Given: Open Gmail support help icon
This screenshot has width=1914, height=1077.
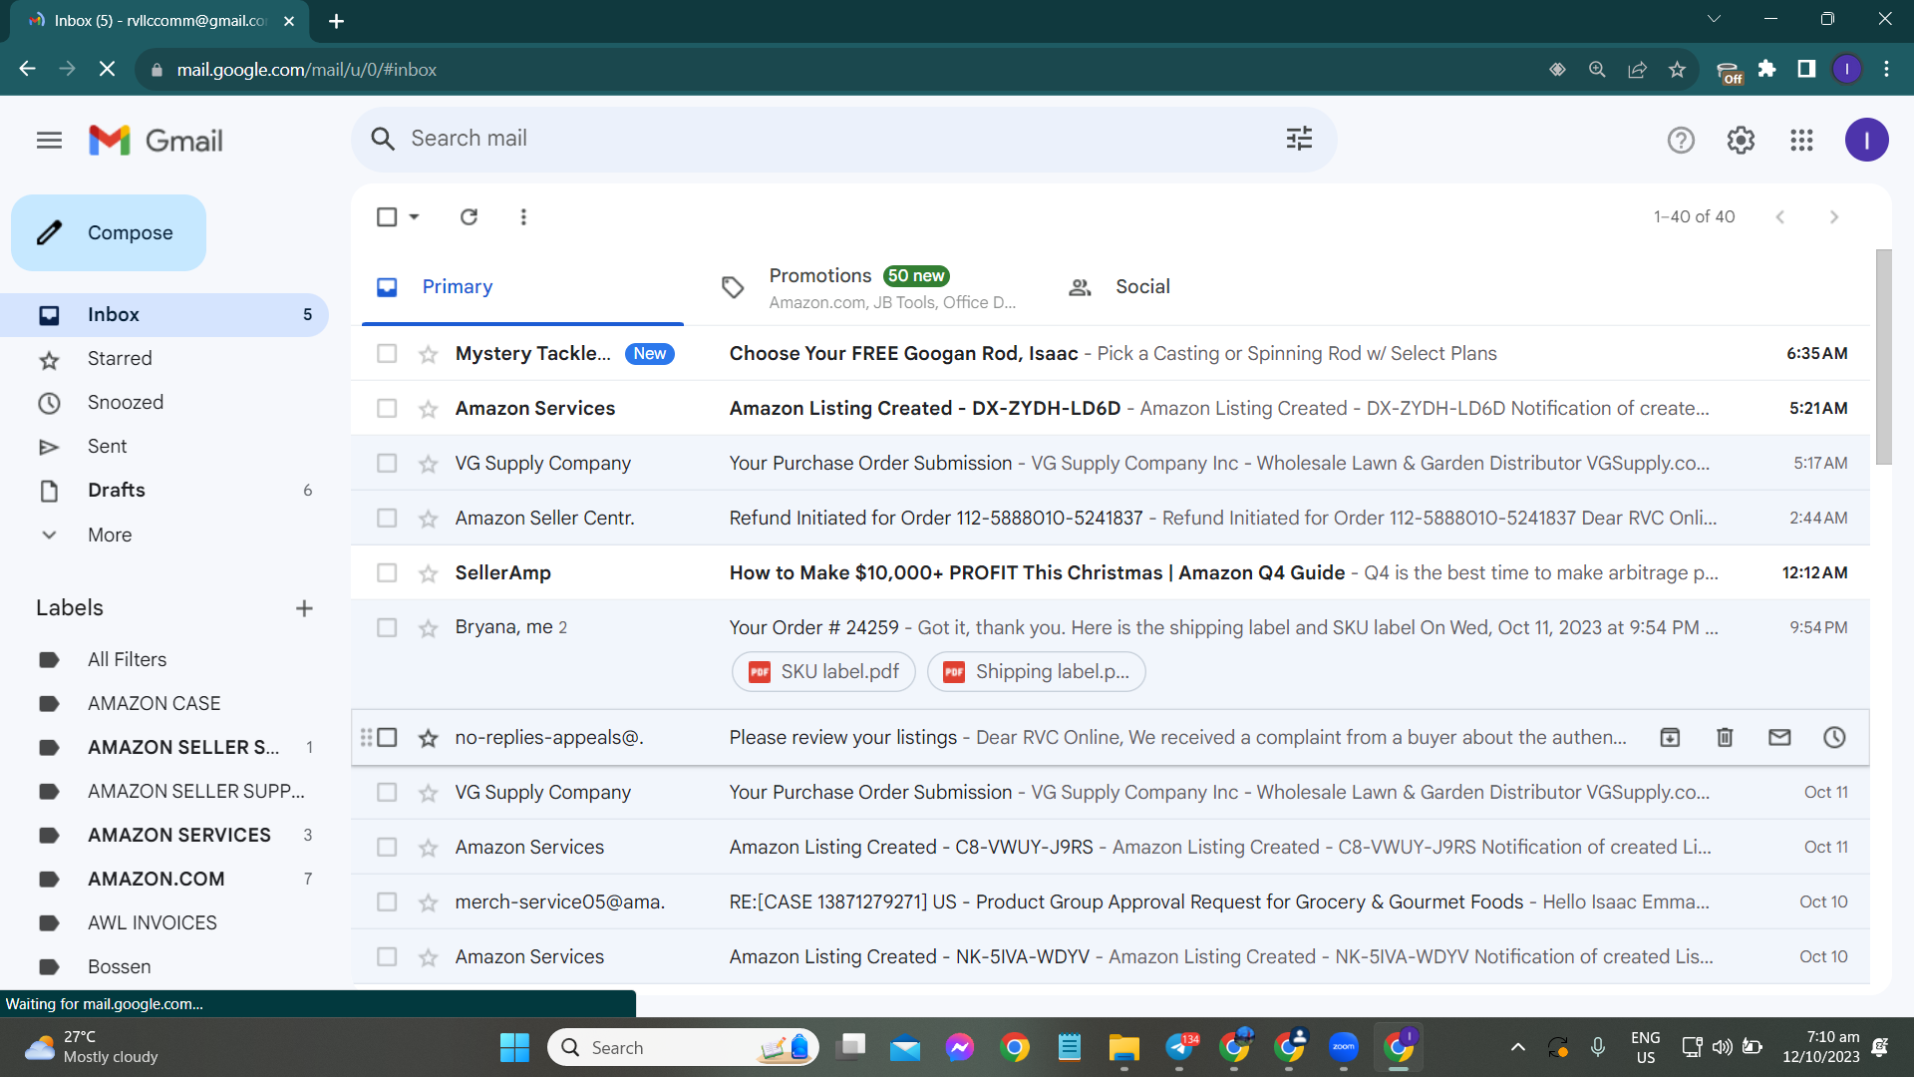Looking at the screenshot, I should coord(1681,141).
